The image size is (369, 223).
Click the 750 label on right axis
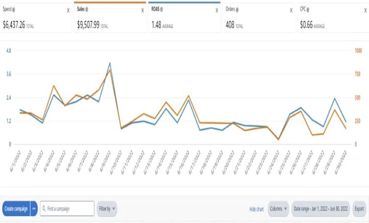coord(358,74)
